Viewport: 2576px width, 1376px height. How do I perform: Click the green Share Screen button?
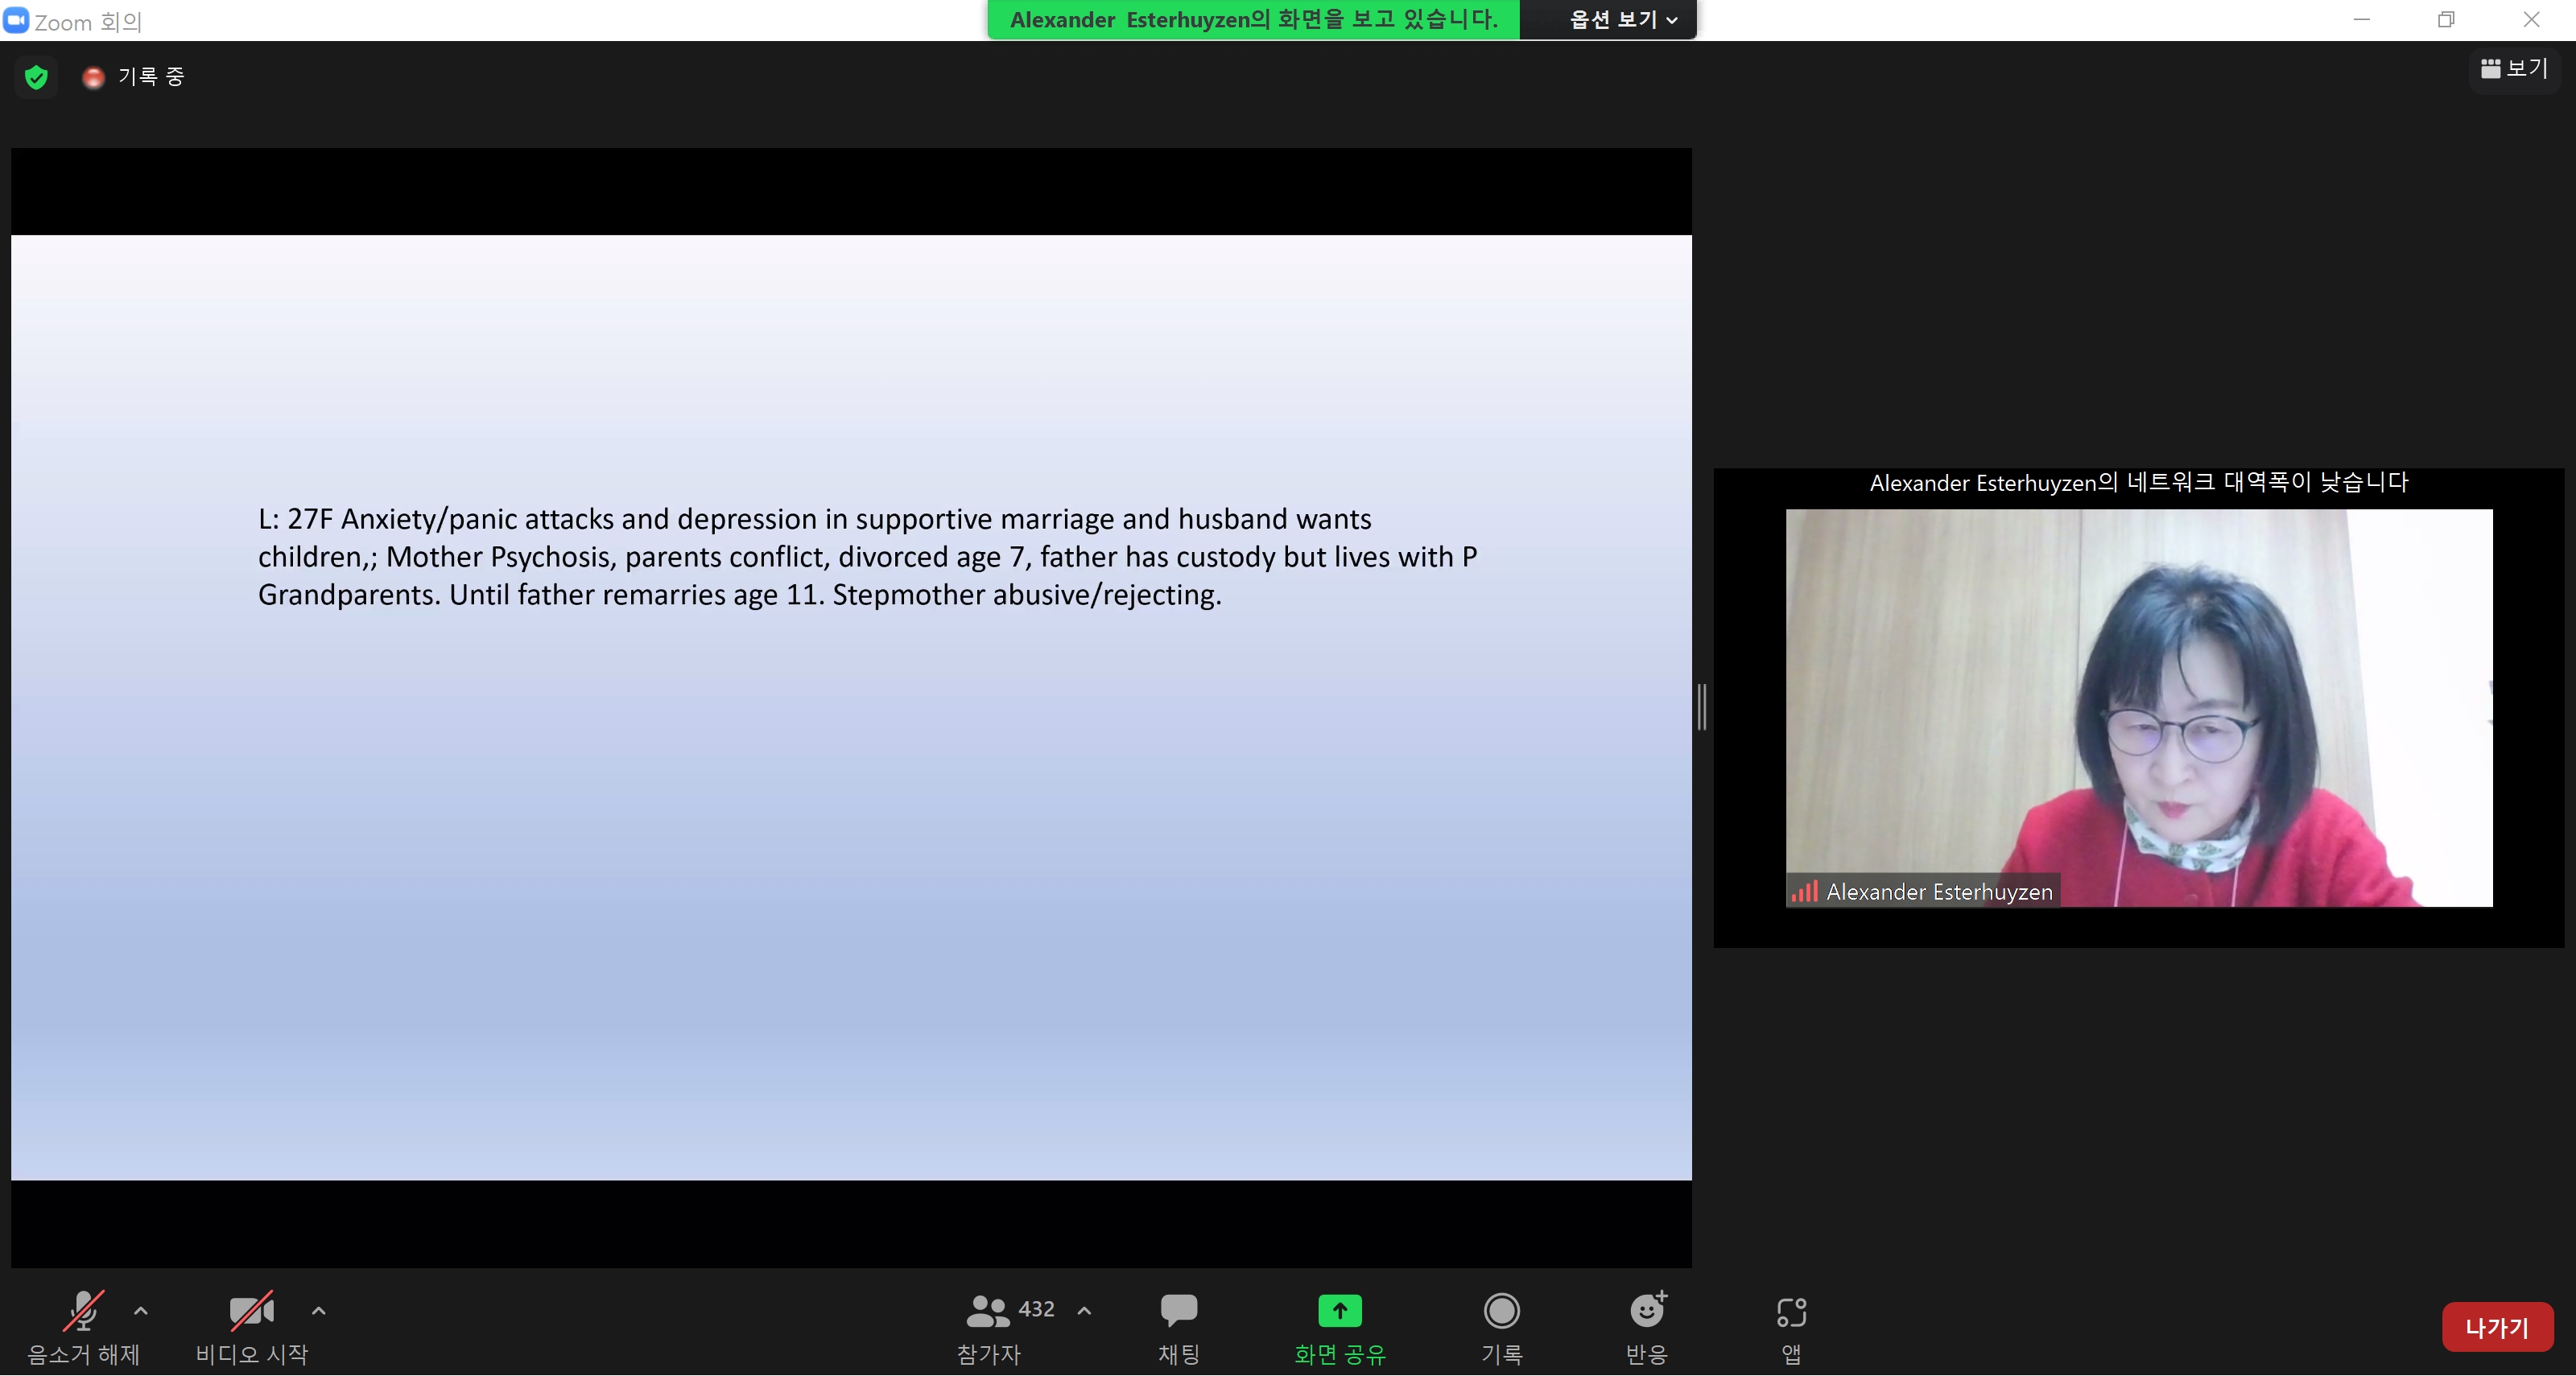(x=1340, y=1328)
